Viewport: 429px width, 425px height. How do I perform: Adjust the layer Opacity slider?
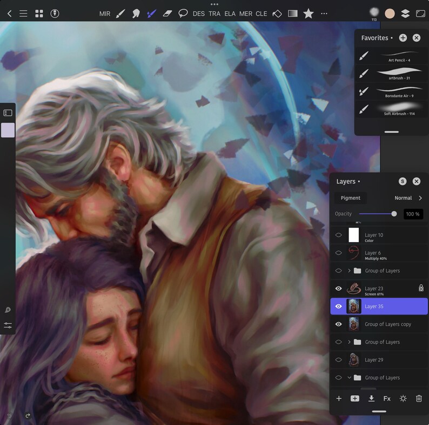(x=378, y=214)
